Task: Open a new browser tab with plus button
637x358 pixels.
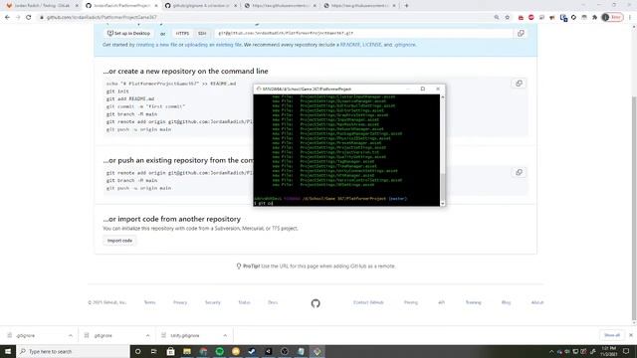Action: tap(406, 6)
